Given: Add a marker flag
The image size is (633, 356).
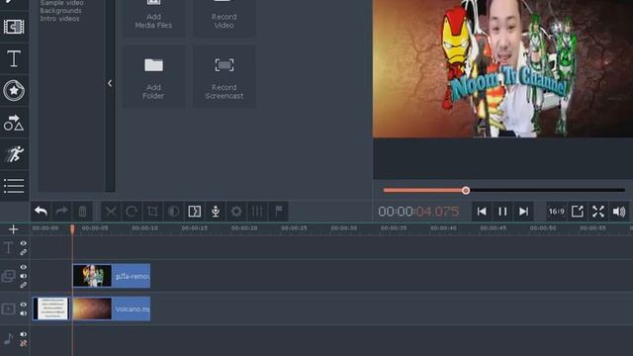Looking at the screenshot, I should click(279, 212).
